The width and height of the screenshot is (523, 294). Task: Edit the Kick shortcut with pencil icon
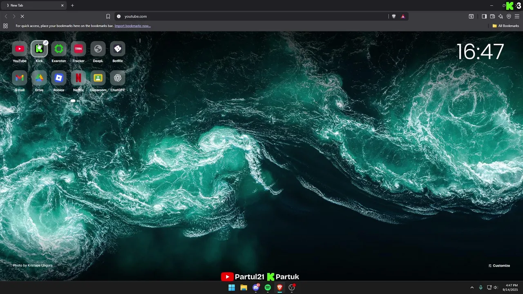pos(46,42)
